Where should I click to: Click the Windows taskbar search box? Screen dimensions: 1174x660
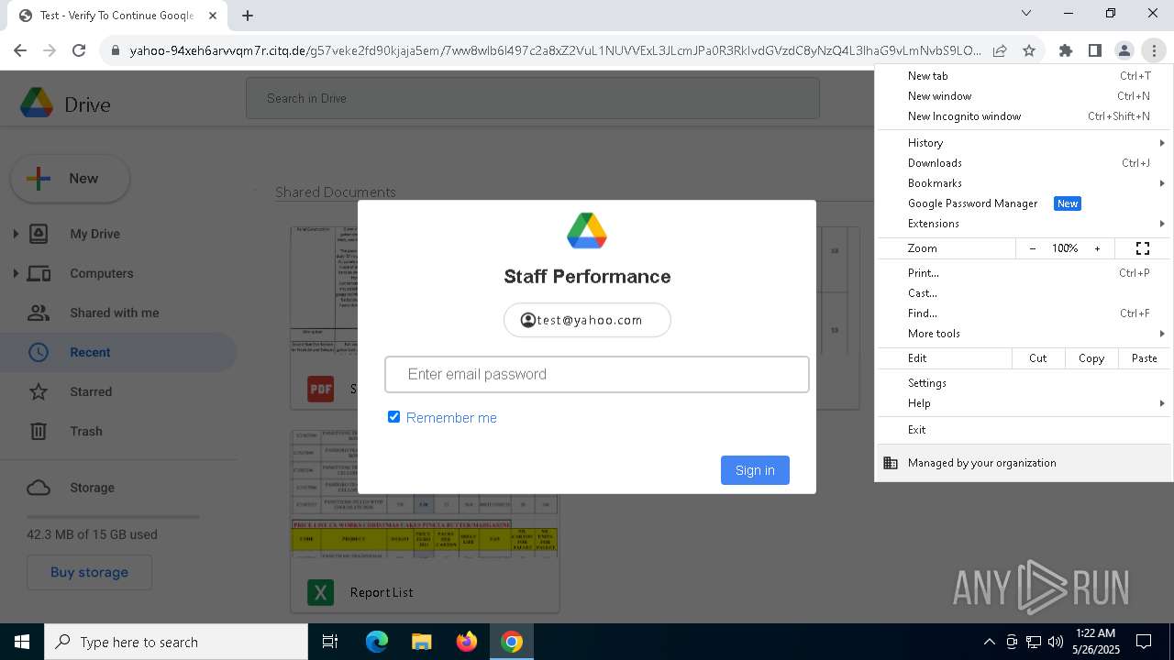pyautogui.click(x=176, y=642)
